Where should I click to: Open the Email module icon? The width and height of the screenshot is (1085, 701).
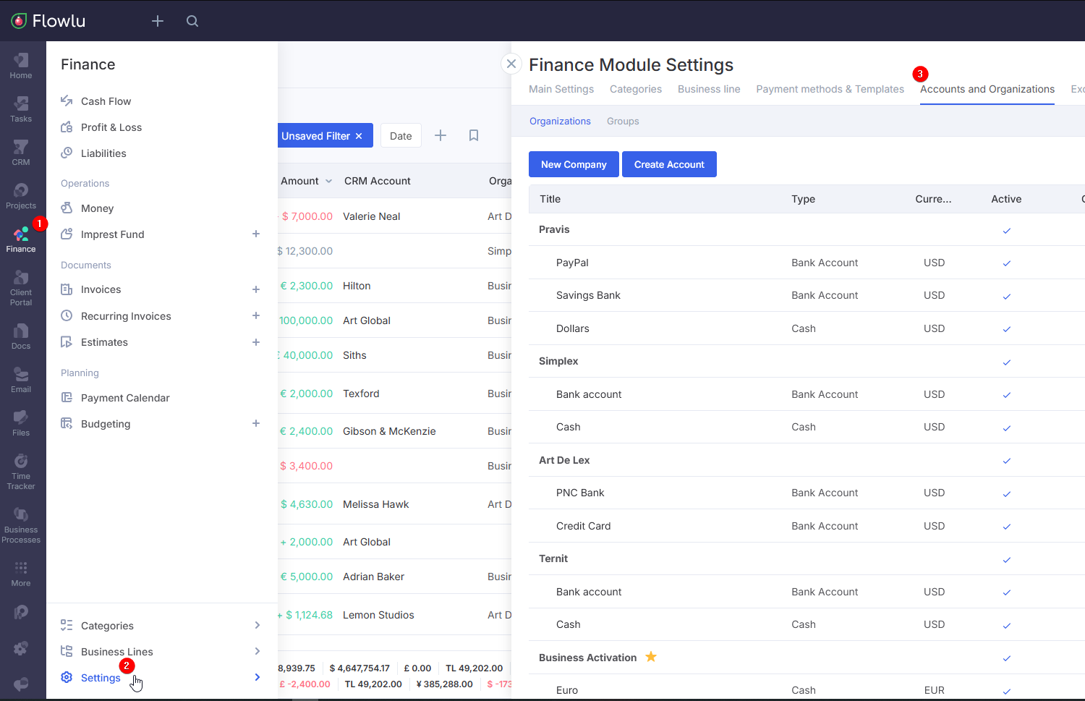point(21,379)
